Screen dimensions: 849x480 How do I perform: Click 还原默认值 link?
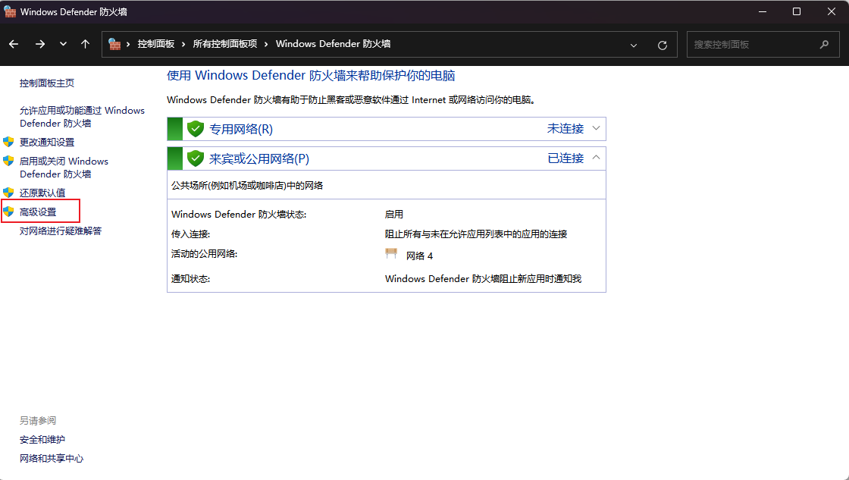tap(42, 193)
